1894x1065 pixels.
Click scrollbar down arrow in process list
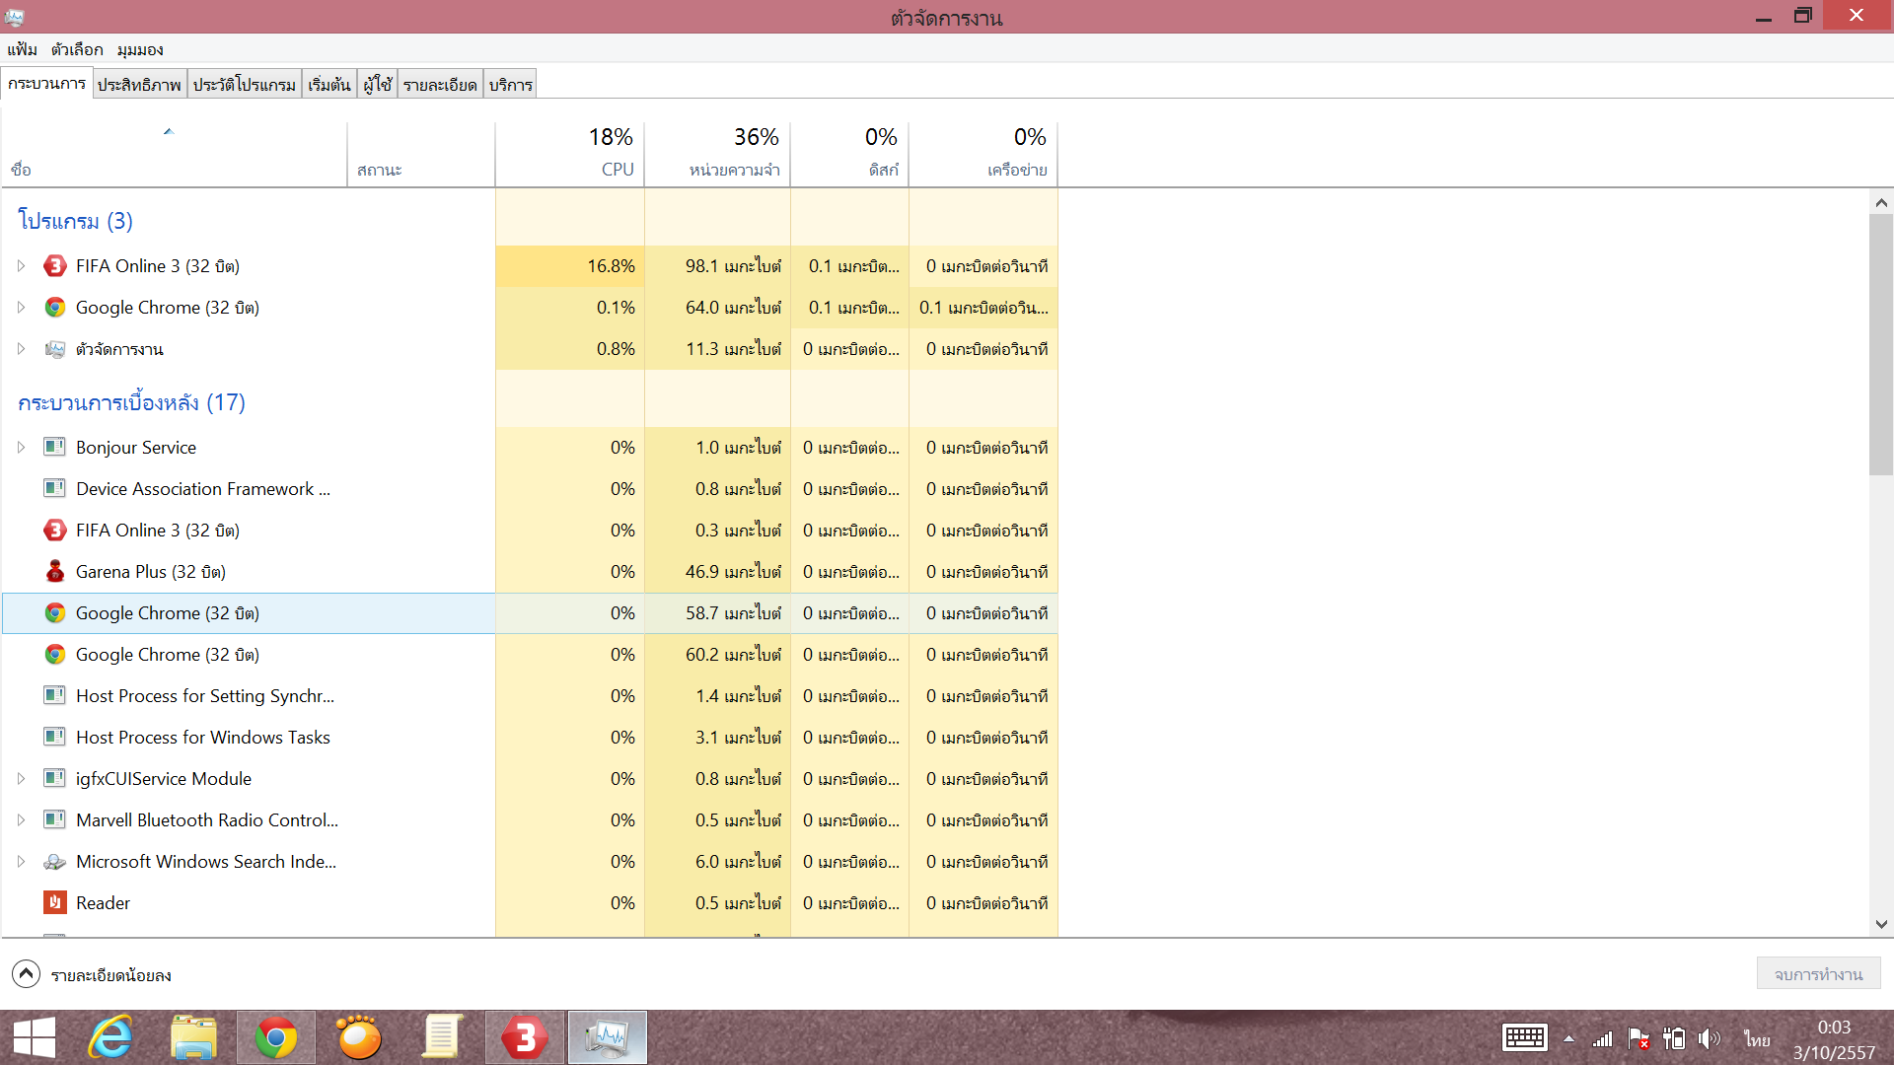tap(1881, 924)
